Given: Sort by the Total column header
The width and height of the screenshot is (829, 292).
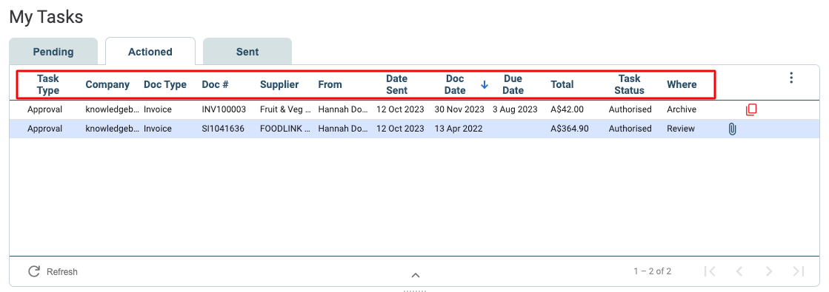Looking at the screenshot, I should click(562, 84).
